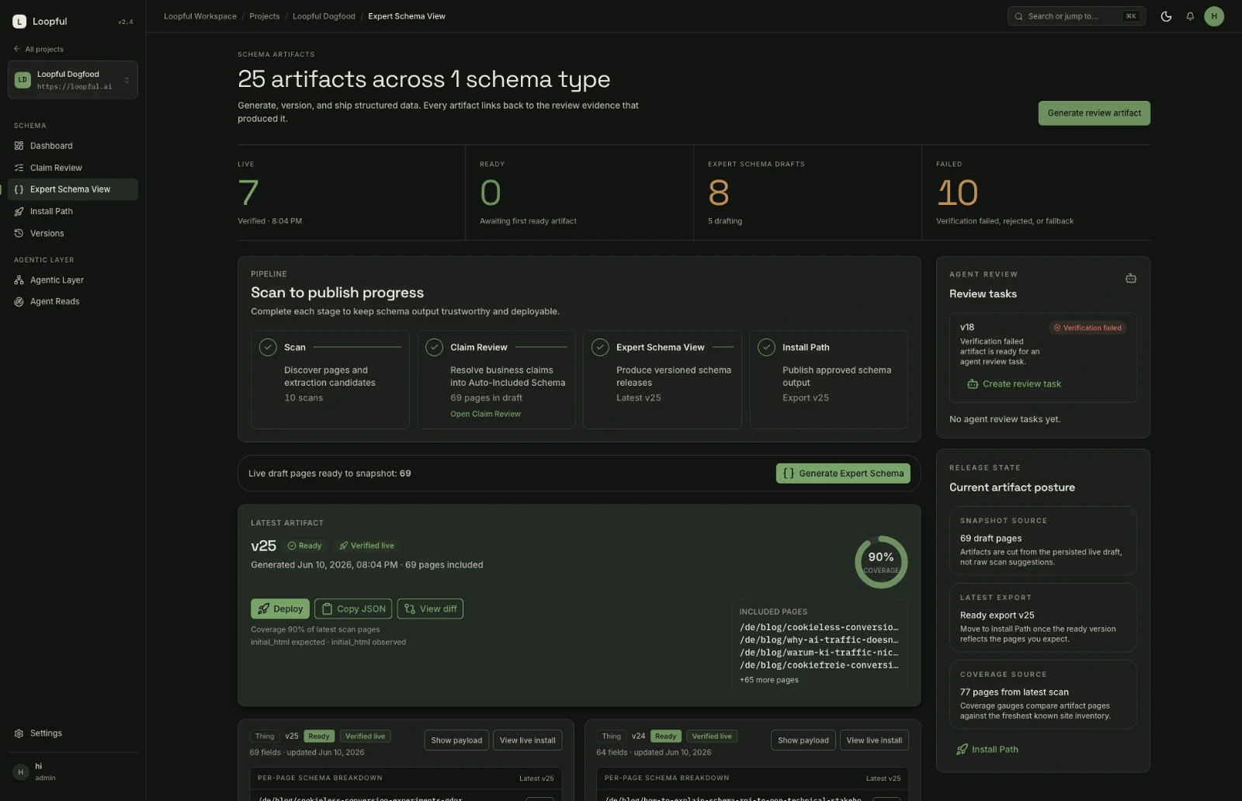The height and width of the screenshot is (801, 1242).
Task: Click Generate review artifact button
Action: point(1095,113)
